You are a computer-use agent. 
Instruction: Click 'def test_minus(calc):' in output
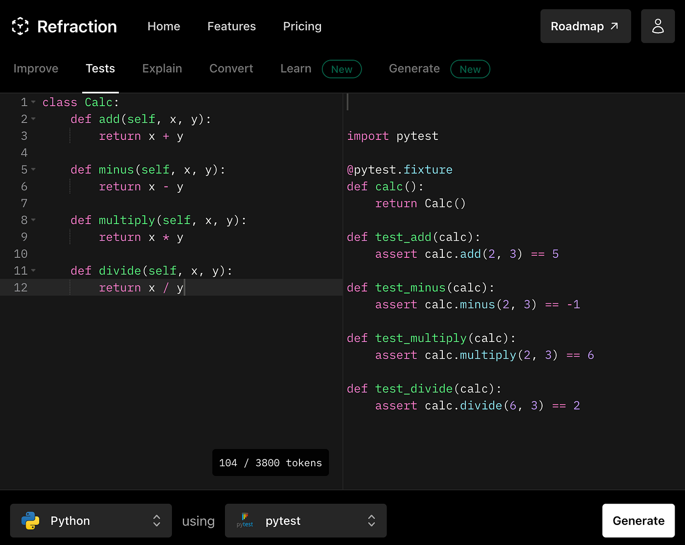click(421, 288)
